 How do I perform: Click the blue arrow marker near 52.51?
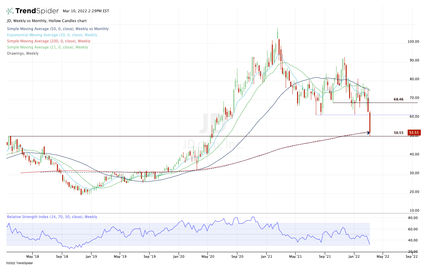point(368,133)
